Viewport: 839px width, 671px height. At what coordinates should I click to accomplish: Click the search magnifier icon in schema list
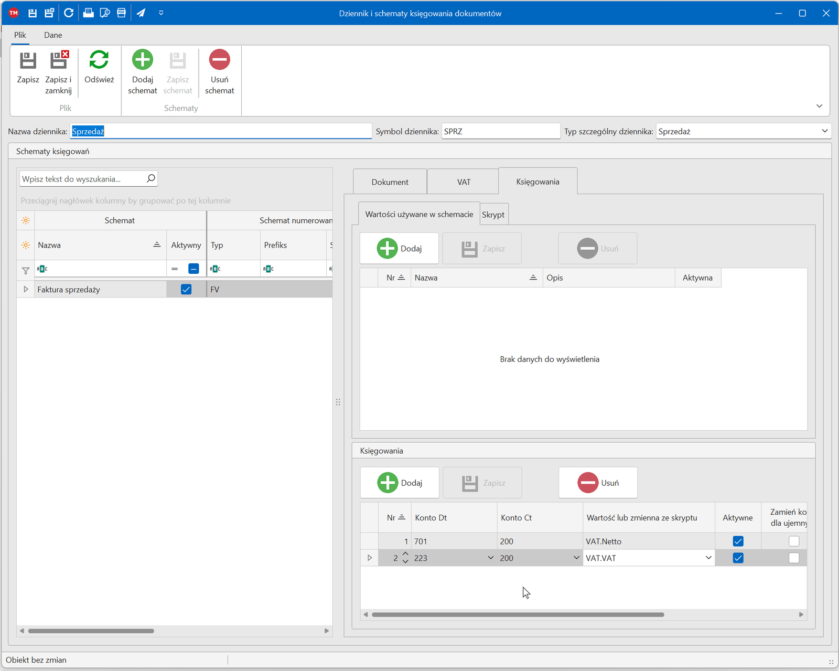pyautogui.click(x=151, y=178)
